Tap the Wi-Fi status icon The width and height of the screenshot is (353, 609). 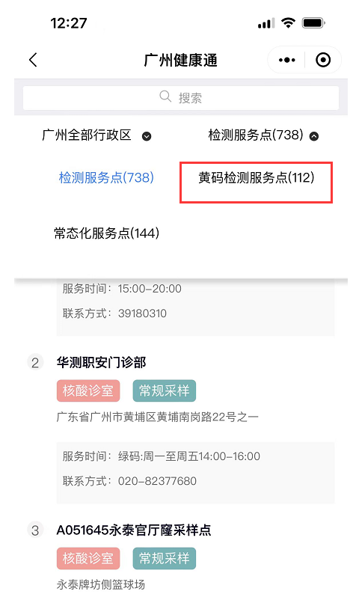(x=288, y=23)
